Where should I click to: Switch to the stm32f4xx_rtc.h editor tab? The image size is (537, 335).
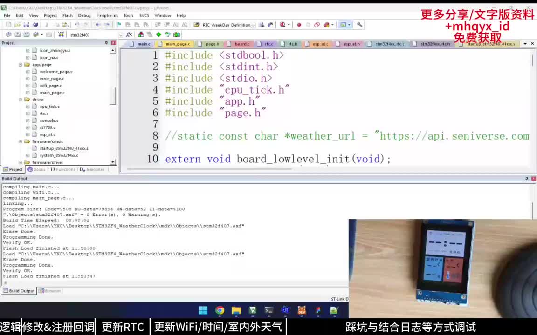433,44
